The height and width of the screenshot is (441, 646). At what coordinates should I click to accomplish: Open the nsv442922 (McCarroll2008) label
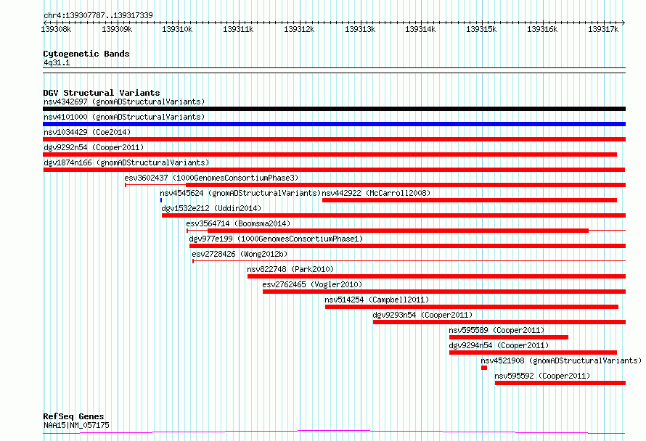[376, 193]
